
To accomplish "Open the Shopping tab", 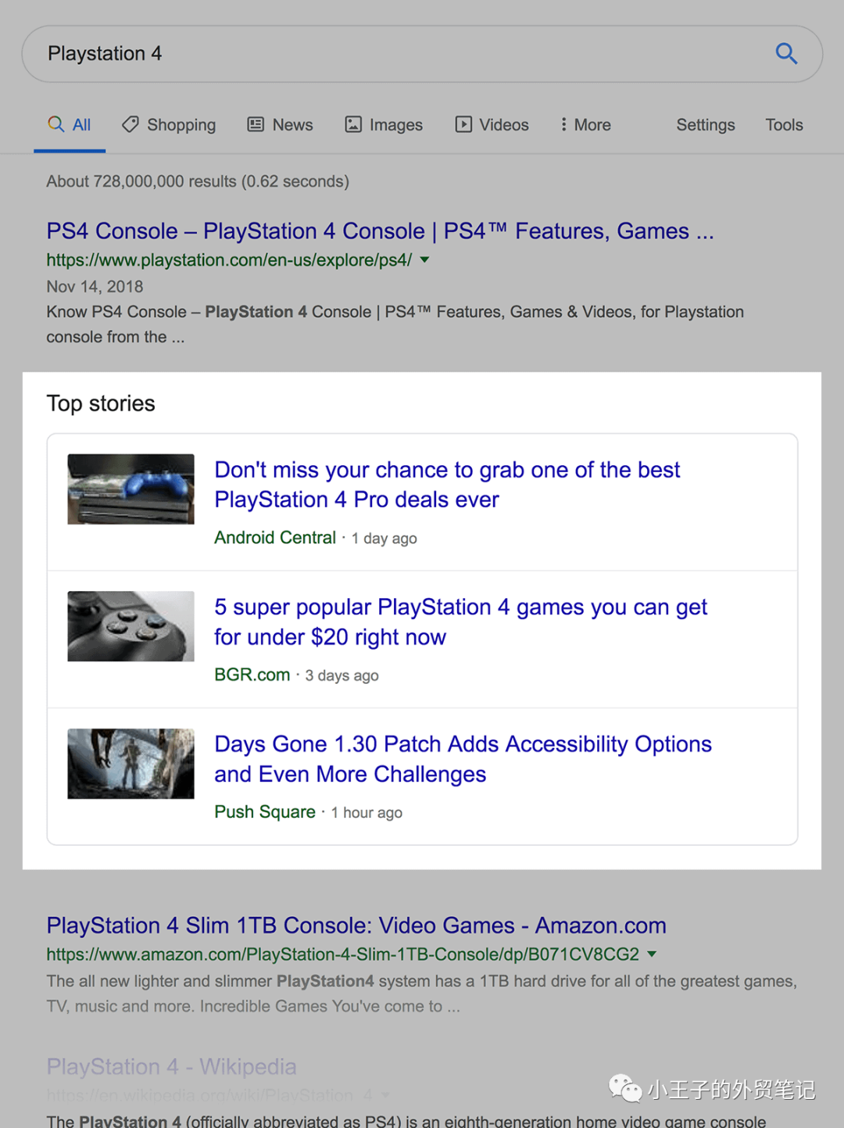I will pyautogui.click(x=169, y=125).
